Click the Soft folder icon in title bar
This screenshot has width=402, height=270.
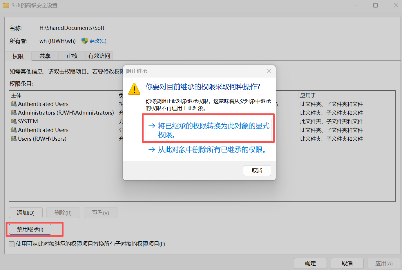[6, 5]
